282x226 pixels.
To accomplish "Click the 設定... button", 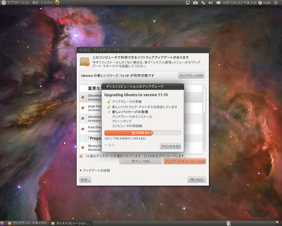I will click(85, 180).
